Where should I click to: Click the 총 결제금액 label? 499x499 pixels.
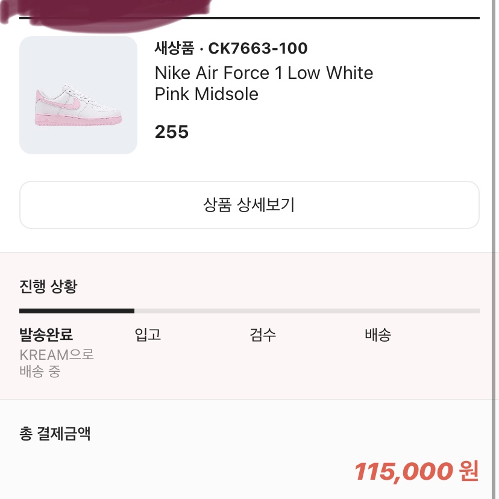click(x=55, y=433)
